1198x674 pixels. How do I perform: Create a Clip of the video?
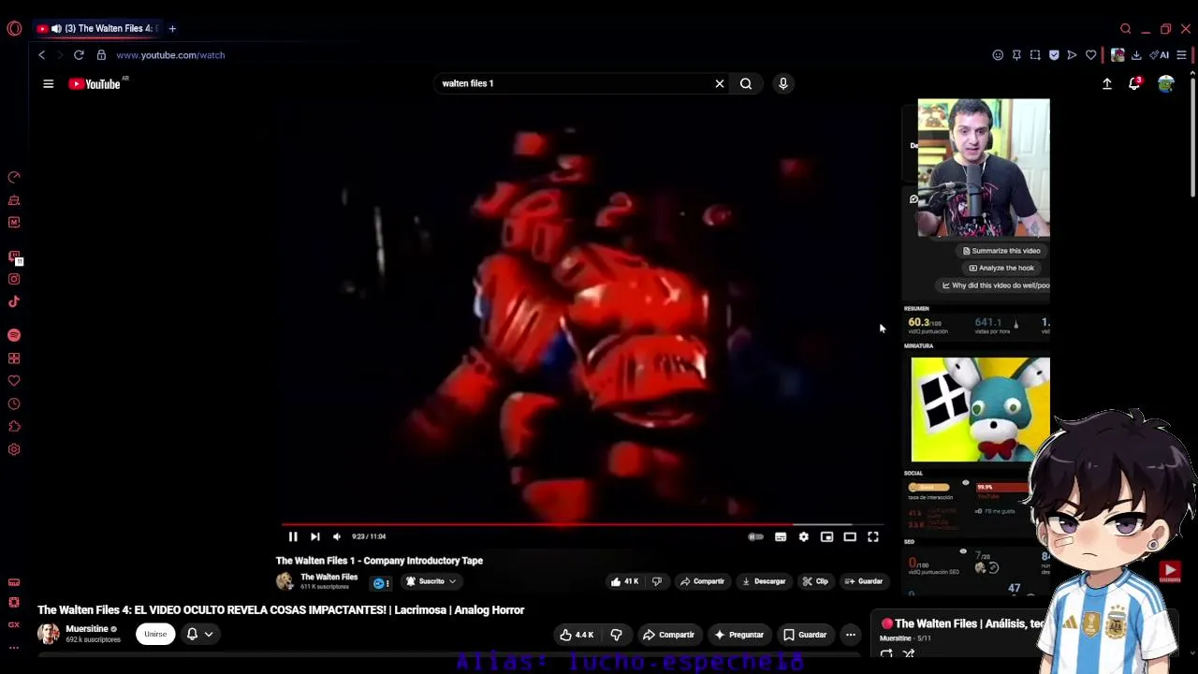[815, 581]
